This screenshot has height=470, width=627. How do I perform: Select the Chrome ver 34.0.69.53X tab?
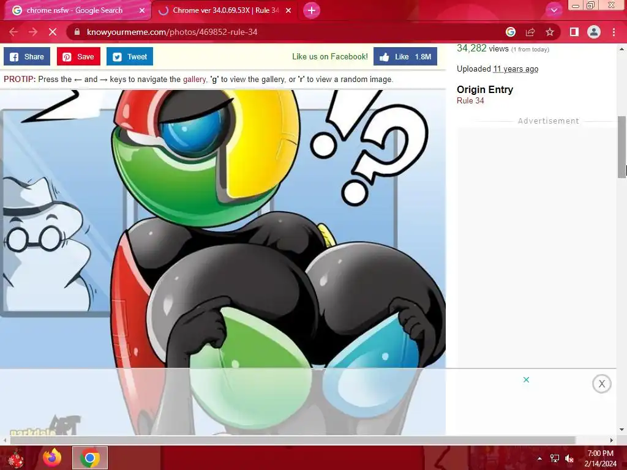224,11
